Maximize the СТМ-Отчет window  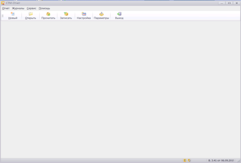(x=229, y=3)
